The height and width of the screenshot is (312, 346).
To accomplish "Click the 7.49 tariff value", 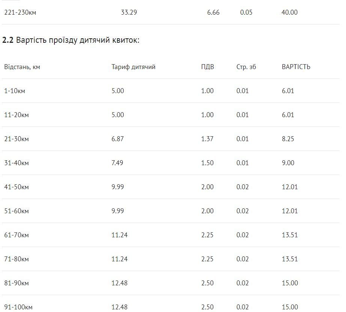I will tap(117, 163).
